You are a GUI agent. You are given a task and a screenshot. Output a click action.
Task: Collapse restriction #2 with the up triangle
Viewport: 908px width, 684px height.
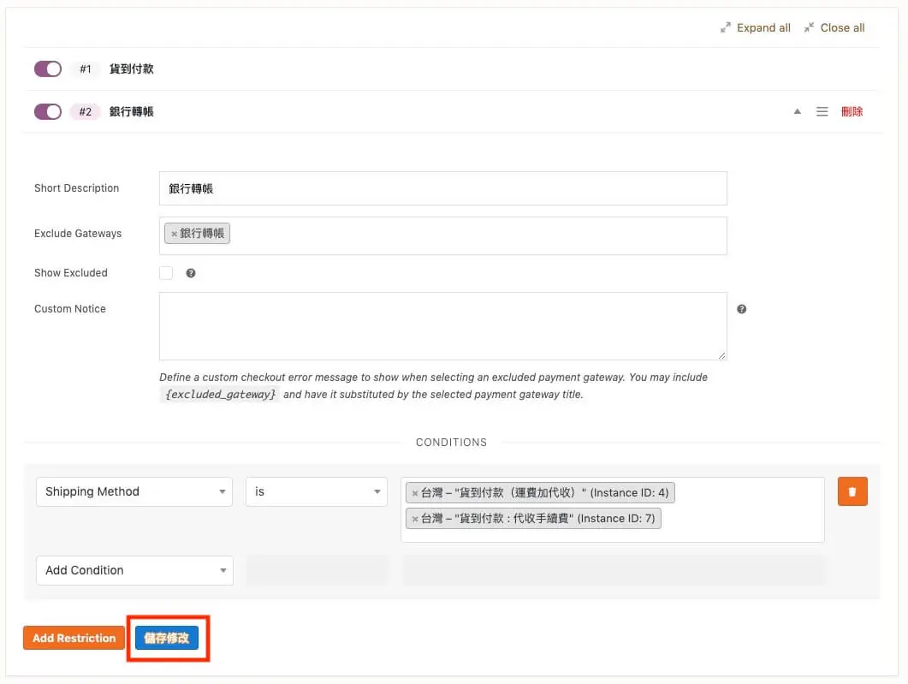798,111
